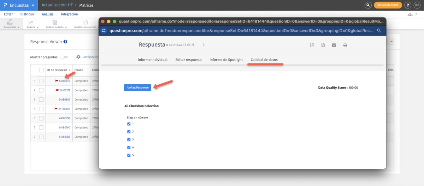Image resolution: width=424 pixels, height=186 pixels.
Task: Open the IH user profile avatar
Action: tap(417, 5)
